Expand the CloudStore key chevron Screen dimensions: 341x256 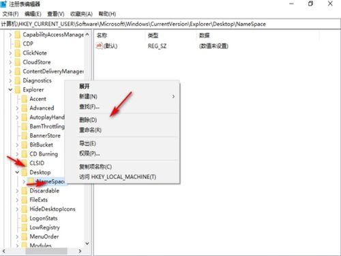(x=10, y=62)
